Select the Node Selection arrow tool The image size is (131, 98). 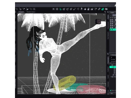pyautogui.click(x=61, y=9)
